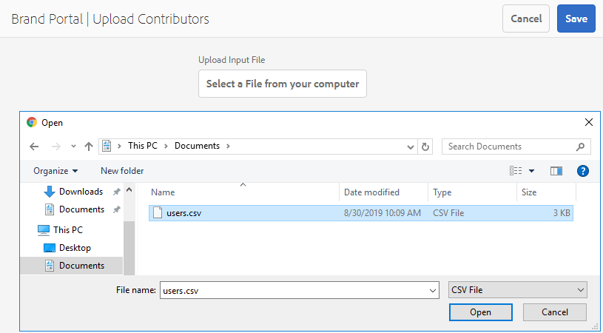Expand the address bar history dropdown

[411, 147]
